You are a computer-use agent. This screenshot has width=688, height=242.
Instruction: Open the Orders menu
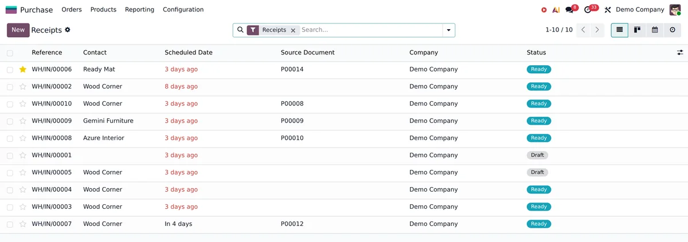tap(72, 10)
